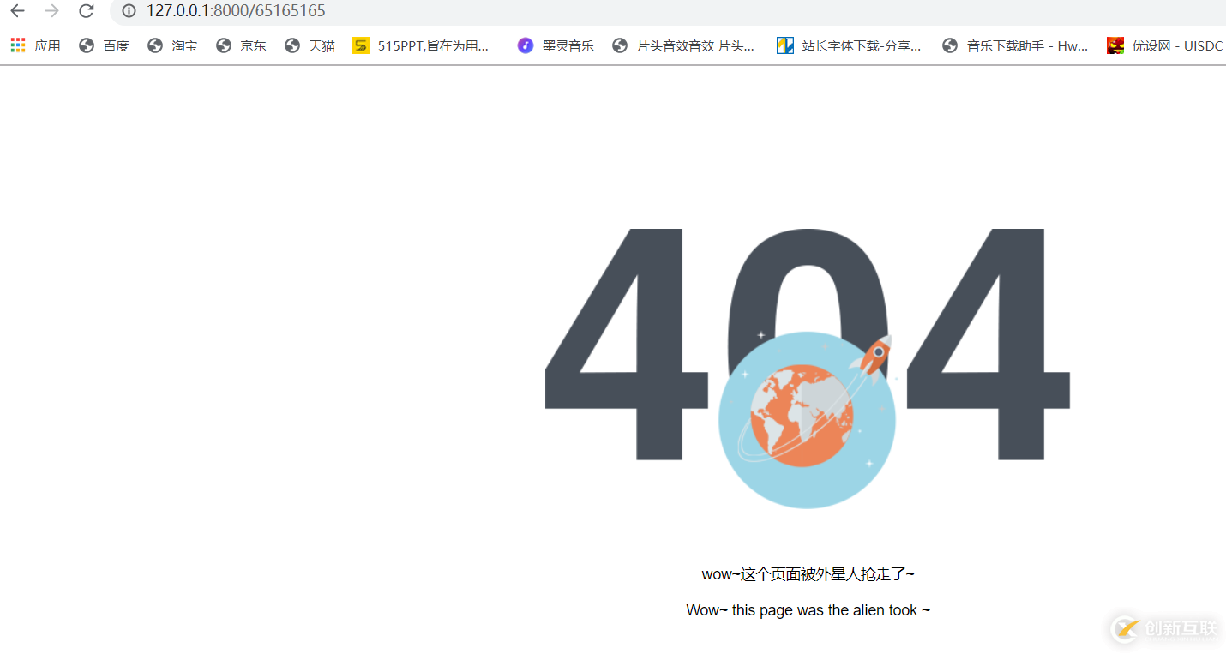
Task: Go back using the back arrow
Action: pyautogui.click(x=17, y=12)
